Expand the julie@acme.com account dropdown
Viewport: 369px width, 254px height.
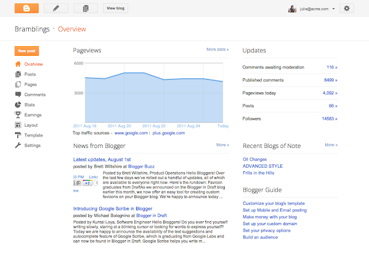coord(334,9)
